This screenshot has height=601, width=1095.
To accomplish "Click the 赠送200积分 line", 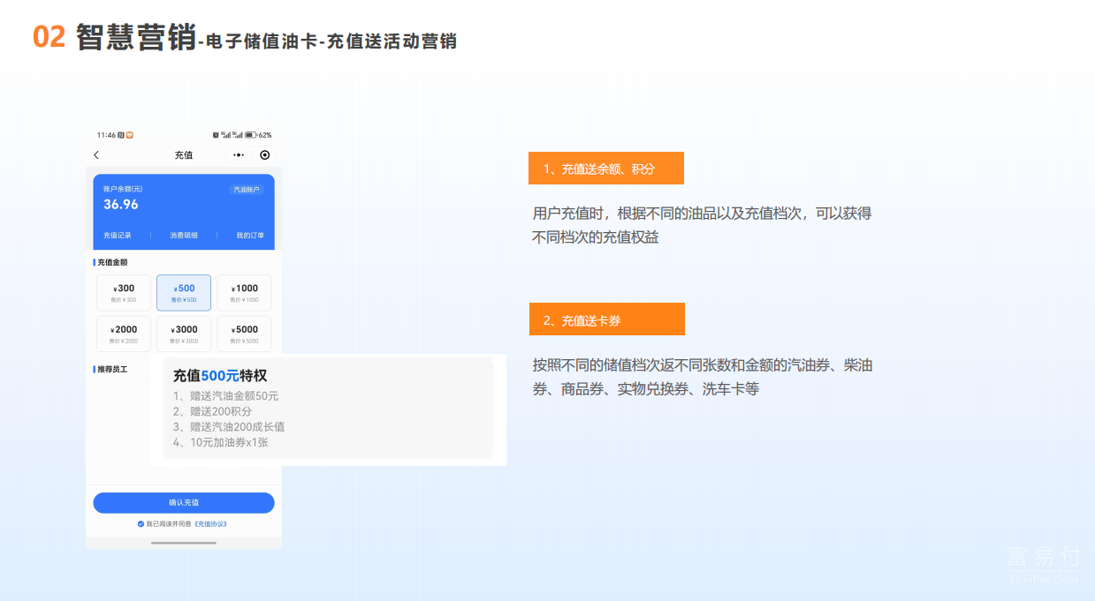I will click(x=213, y=411).
